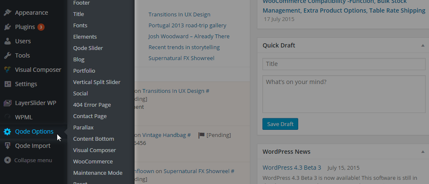Collapse the WordPress News panel arrow
This screenshot has width=429, height=184.
(423, 152)
